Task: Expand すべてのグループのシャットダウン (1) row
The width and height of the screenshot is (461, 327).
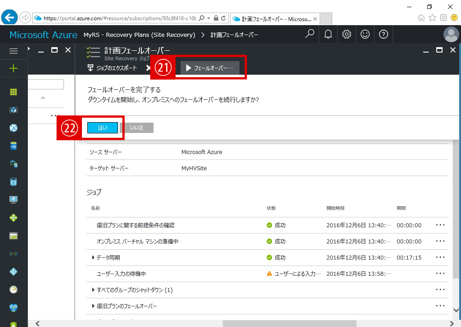Action: pos(93,290)
